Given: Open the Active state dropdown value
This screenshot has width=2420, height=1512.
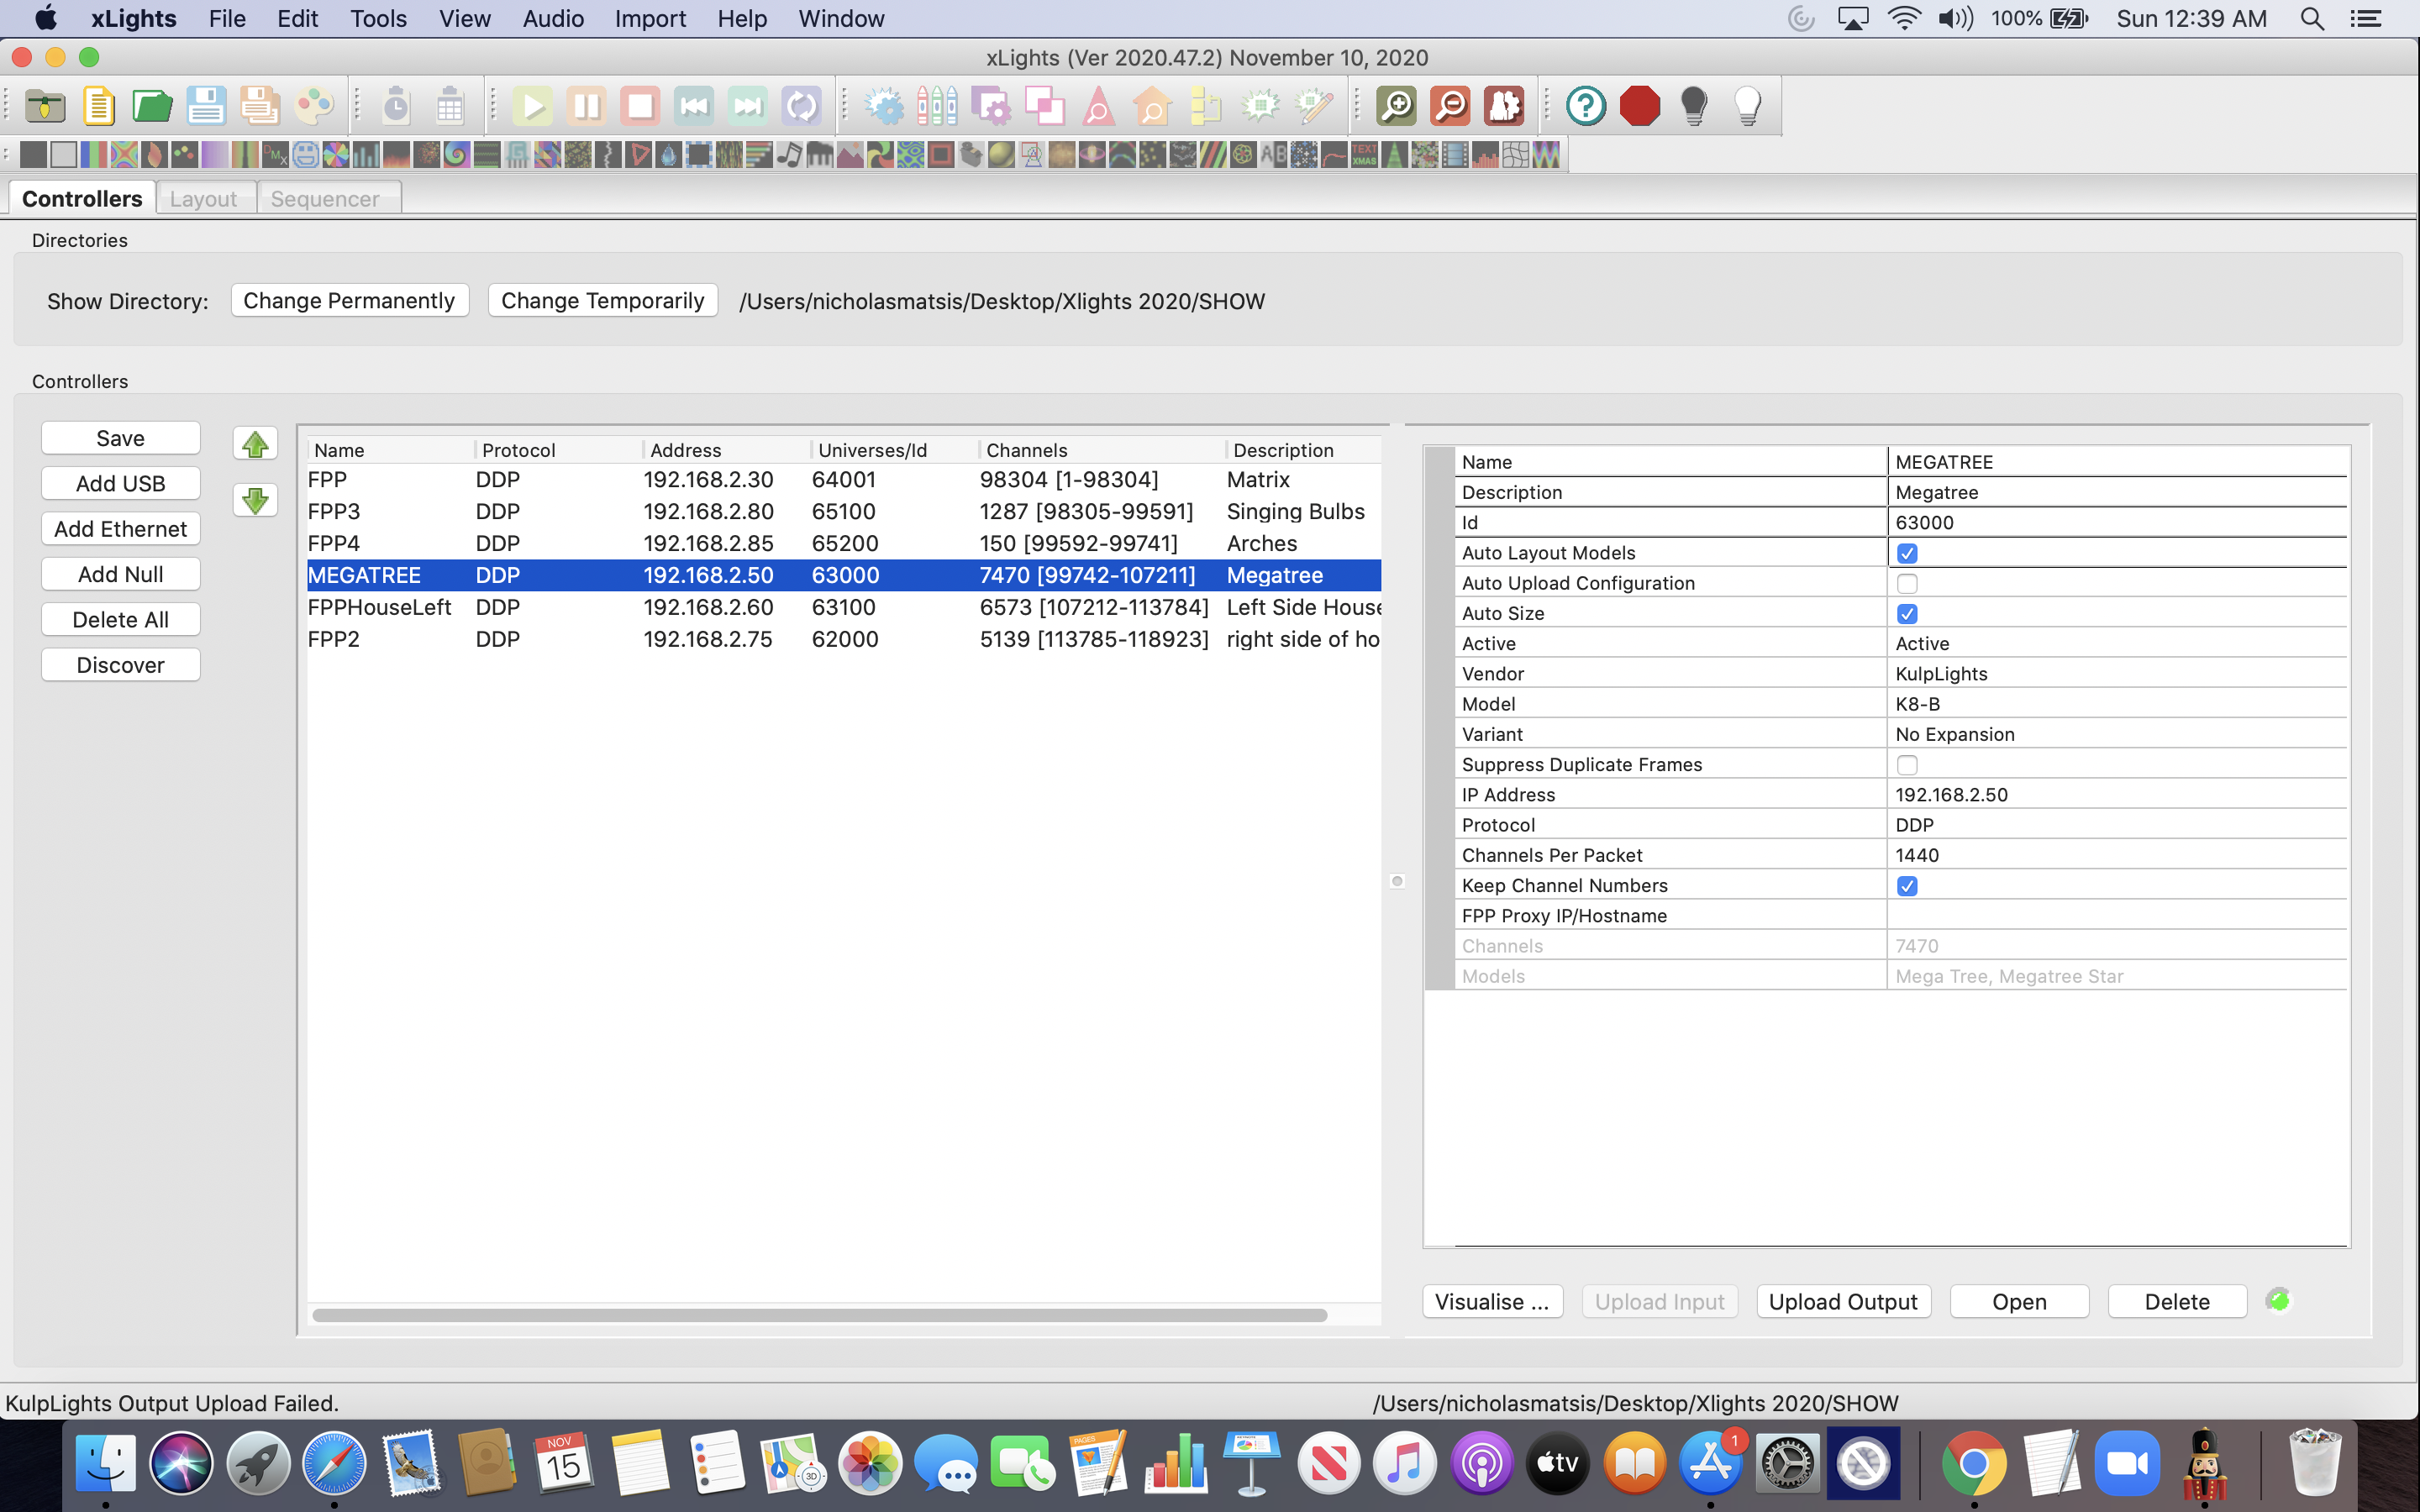Looking at the screenshot, I should coord(2117,643).
